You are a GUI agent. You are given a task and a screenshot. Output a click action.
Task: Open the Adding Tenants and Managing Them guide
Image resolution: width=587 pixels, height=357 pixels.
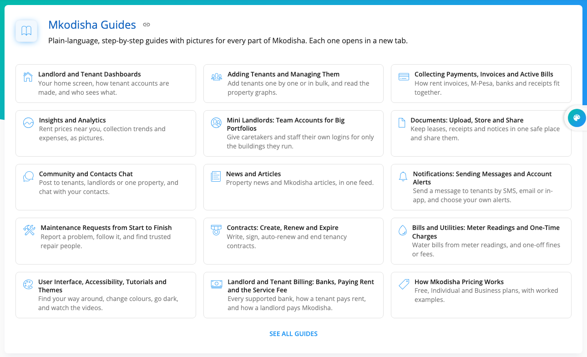tap(283, 74)
